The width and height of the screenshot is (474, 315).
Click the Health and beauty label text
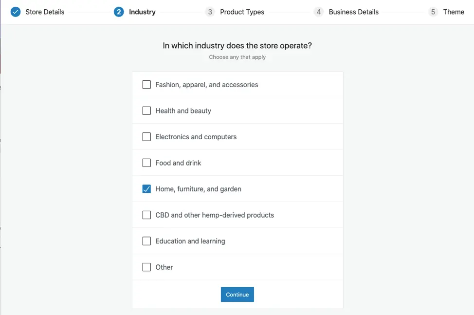(x=183, y=111)
